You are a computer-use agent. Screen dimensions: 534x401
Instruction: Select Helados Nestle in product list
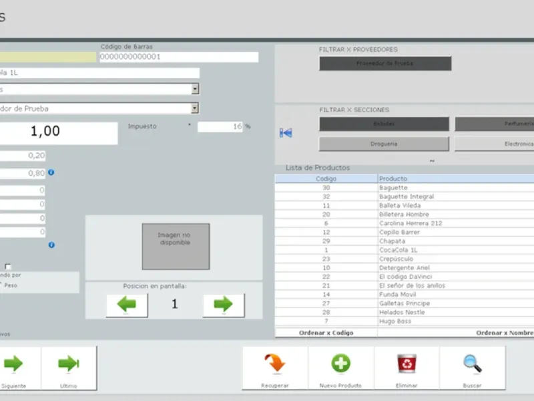coord(405,312)
